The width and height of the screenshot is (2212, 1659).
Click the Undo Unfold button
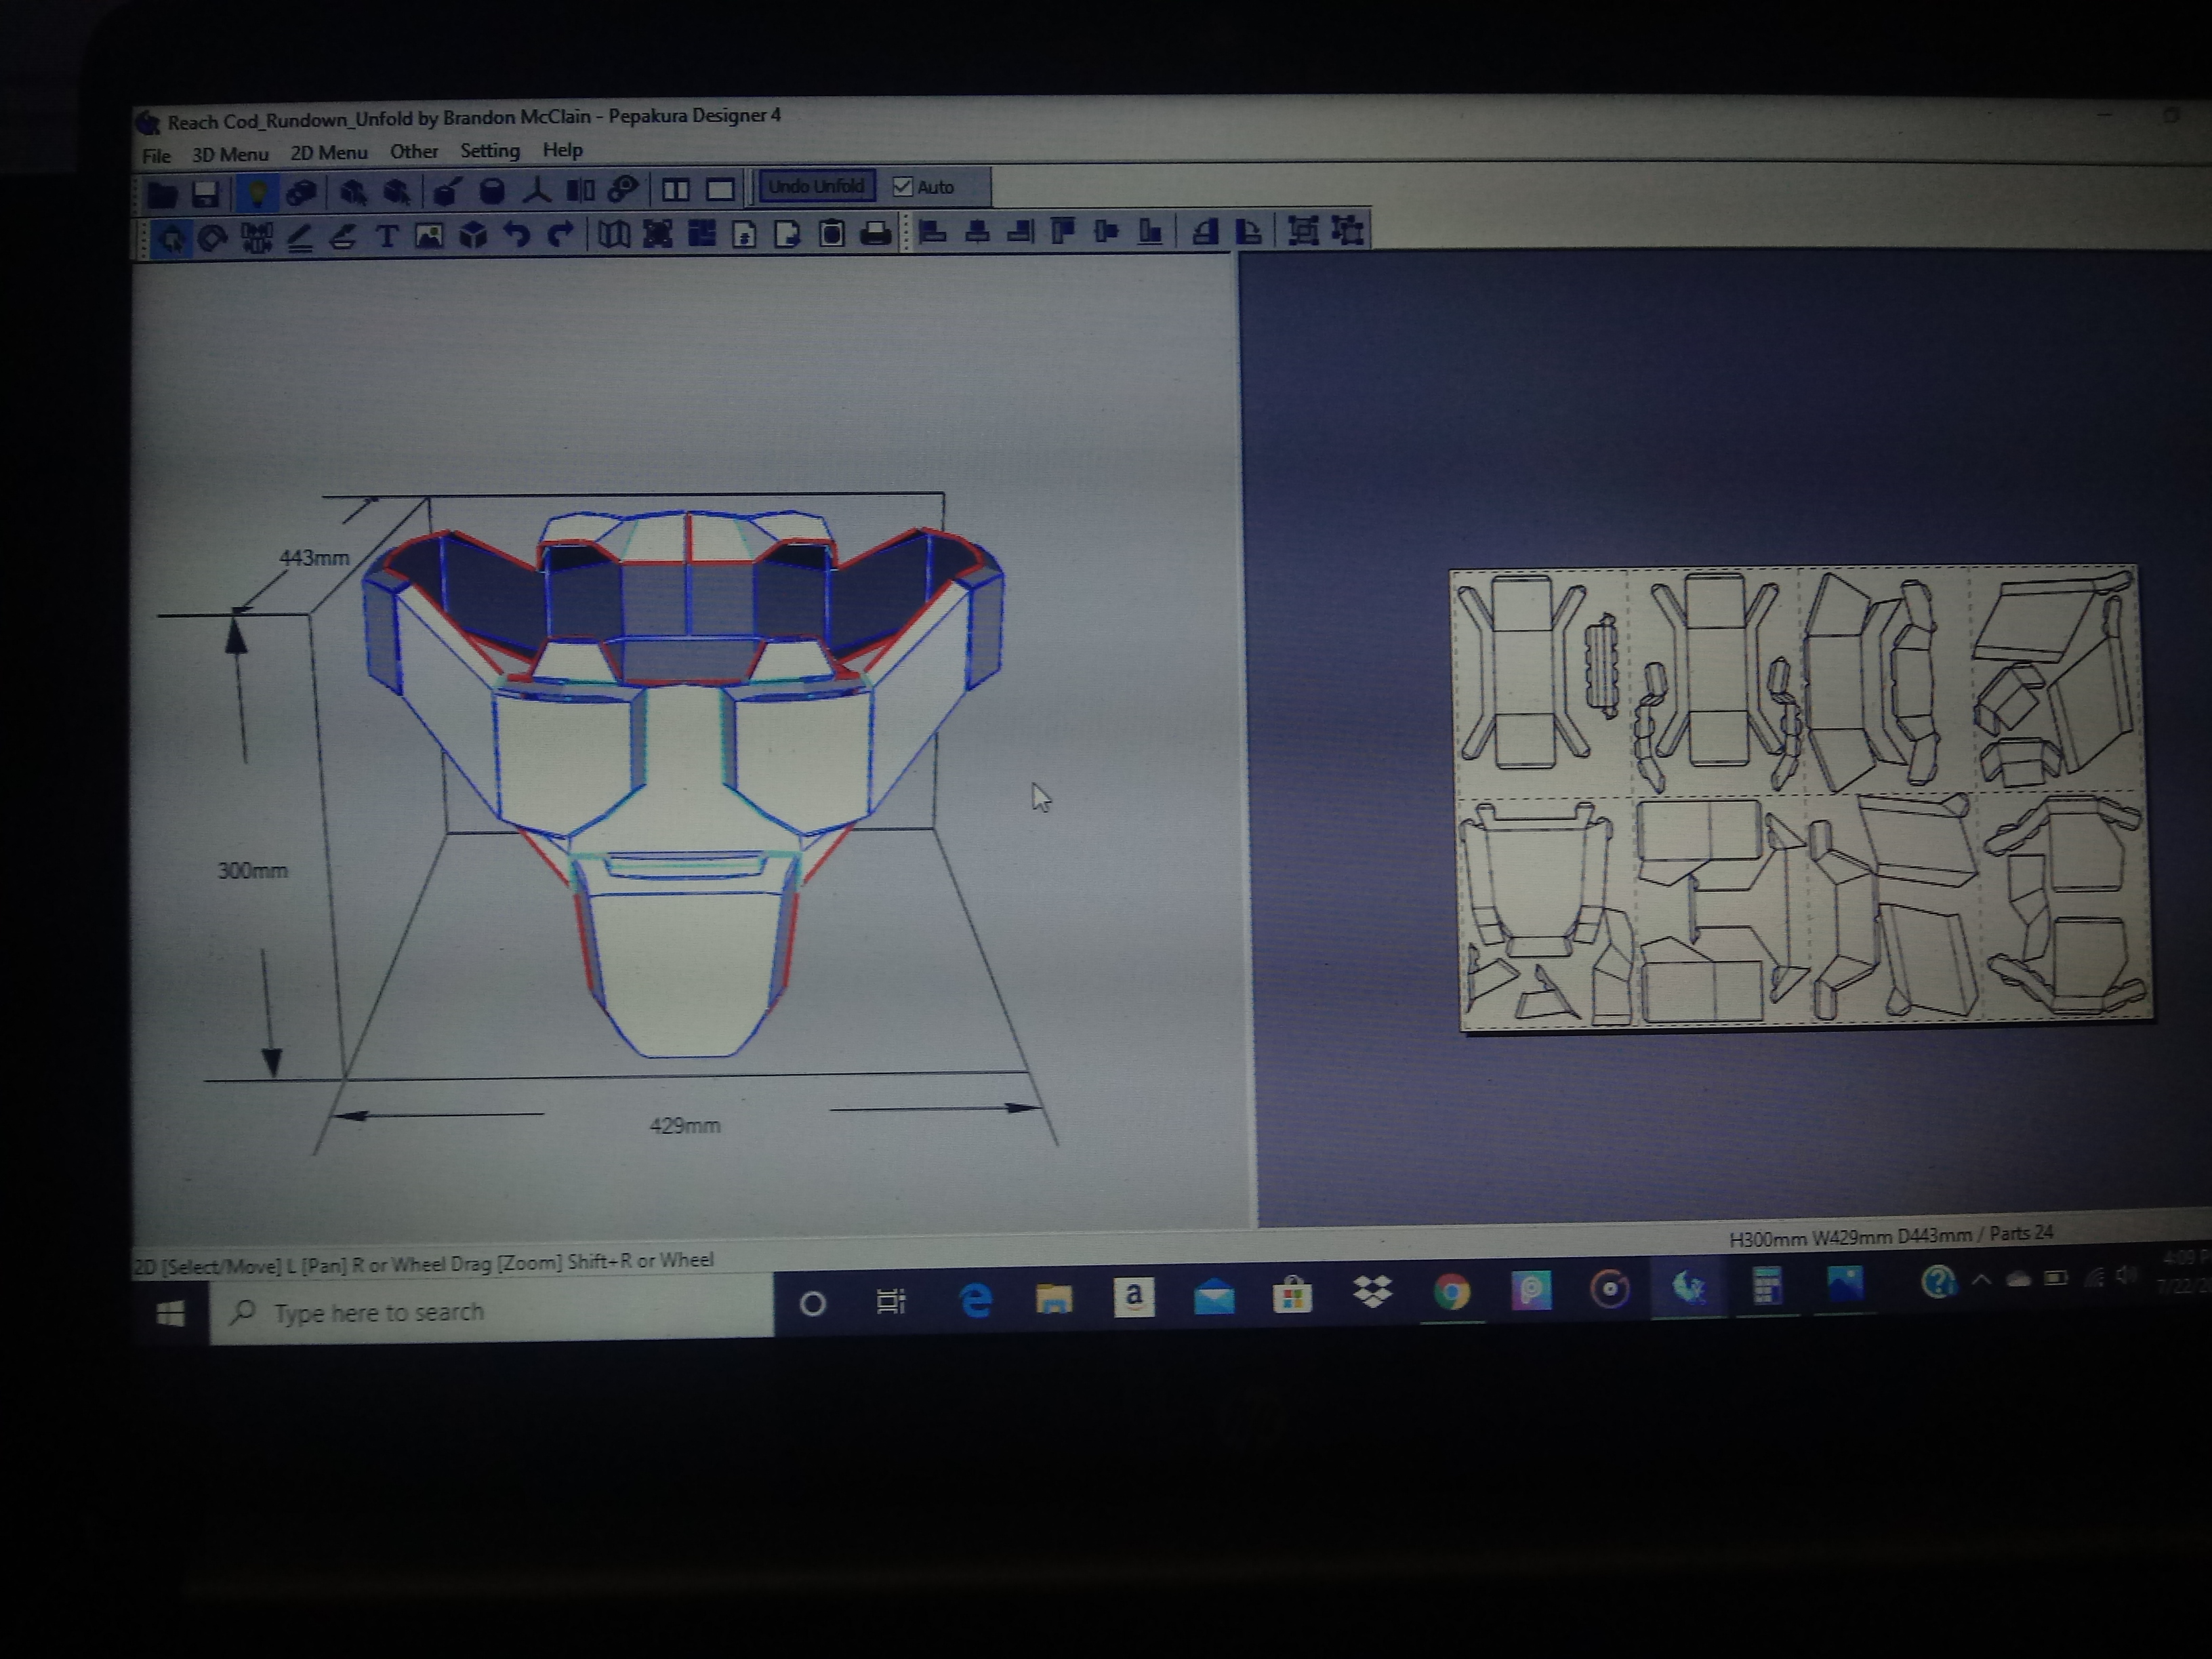816,187
